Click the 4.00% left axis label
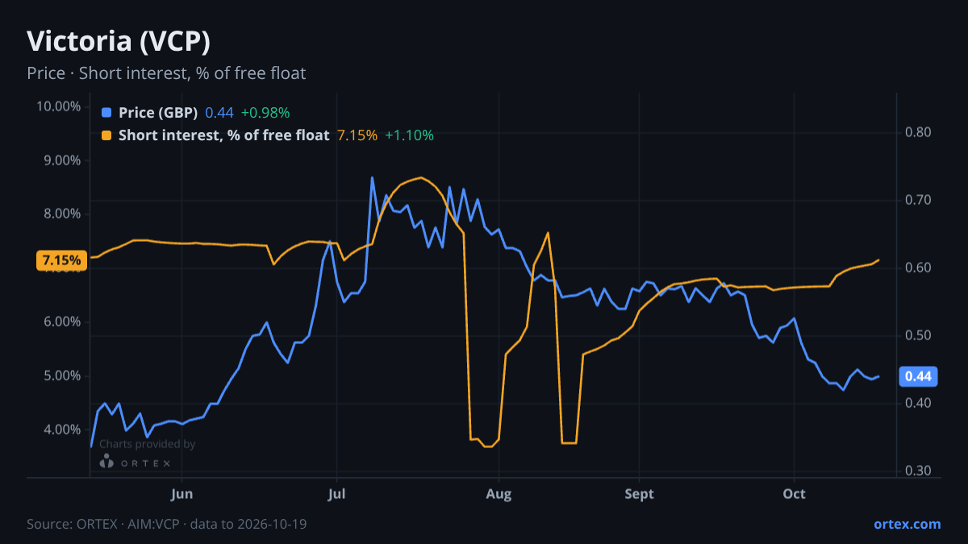968x544 pixels. pyautogui.click(x=62, y=430)
